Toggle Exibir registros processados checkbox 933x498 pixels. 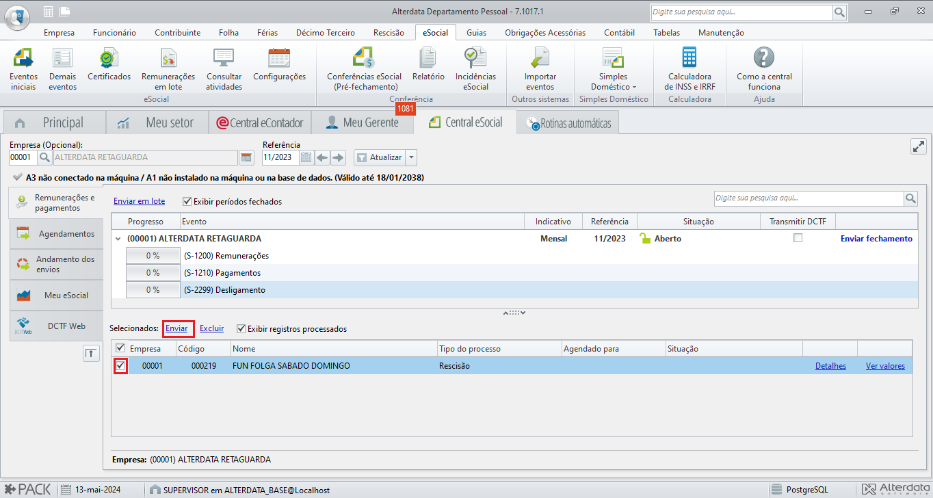click(241, 328)
